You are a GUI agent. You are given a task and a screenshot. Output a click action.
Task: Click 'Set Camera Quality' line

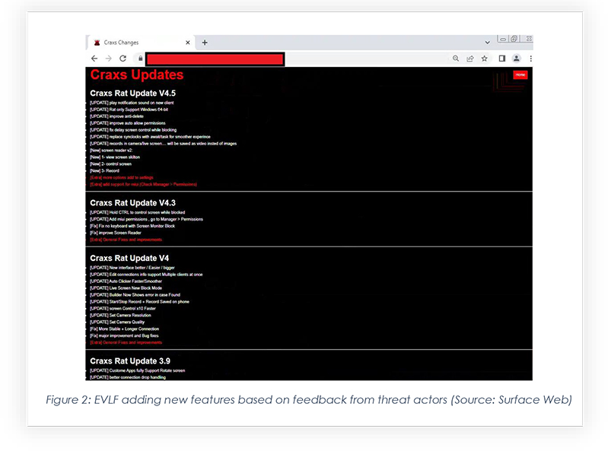[x=117, y=322]
